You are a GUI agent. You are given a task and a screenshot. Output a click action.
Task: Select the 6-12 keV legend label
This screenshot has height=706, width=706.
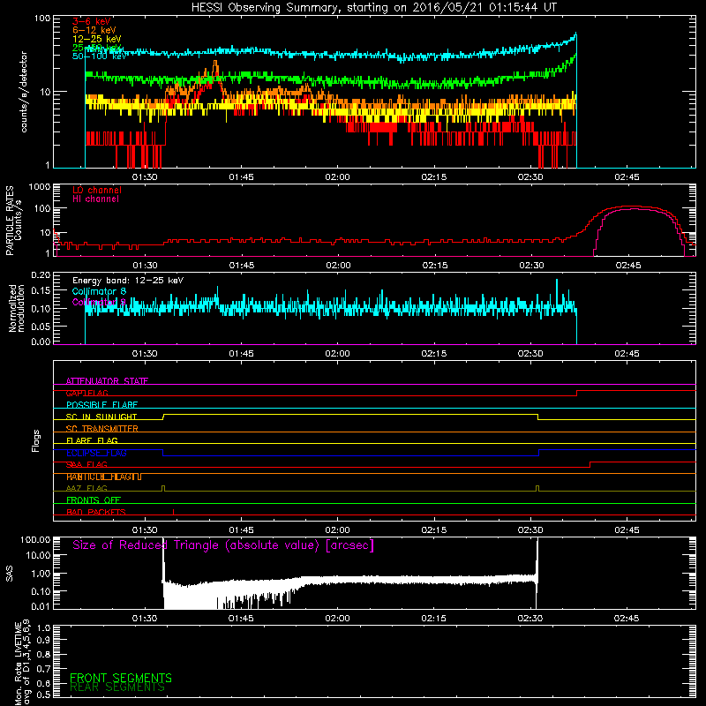coord(94,30)
